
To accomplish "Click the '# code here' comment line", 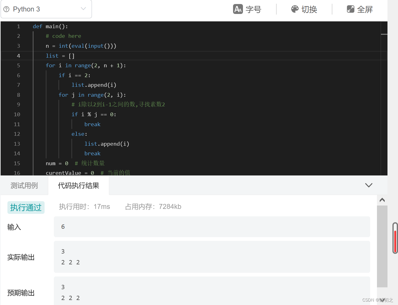I will click(63, 36).
